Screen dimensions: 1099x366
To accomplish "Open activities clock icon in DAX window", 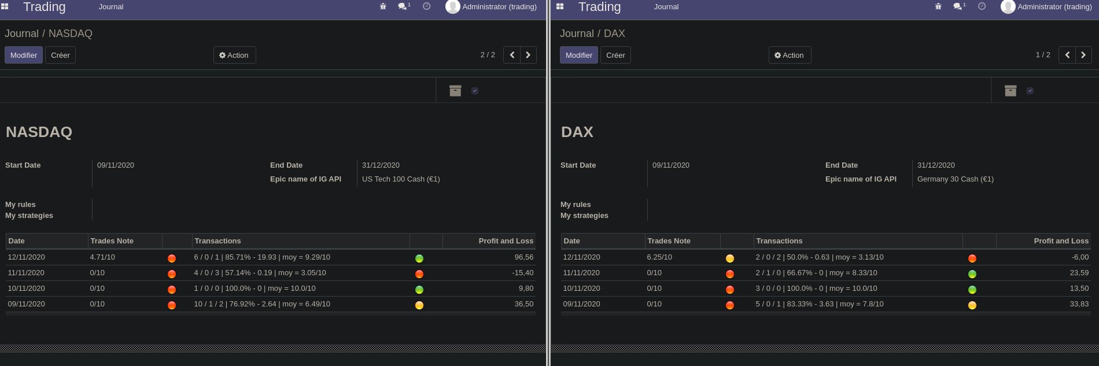I will [x=982, y=6].
